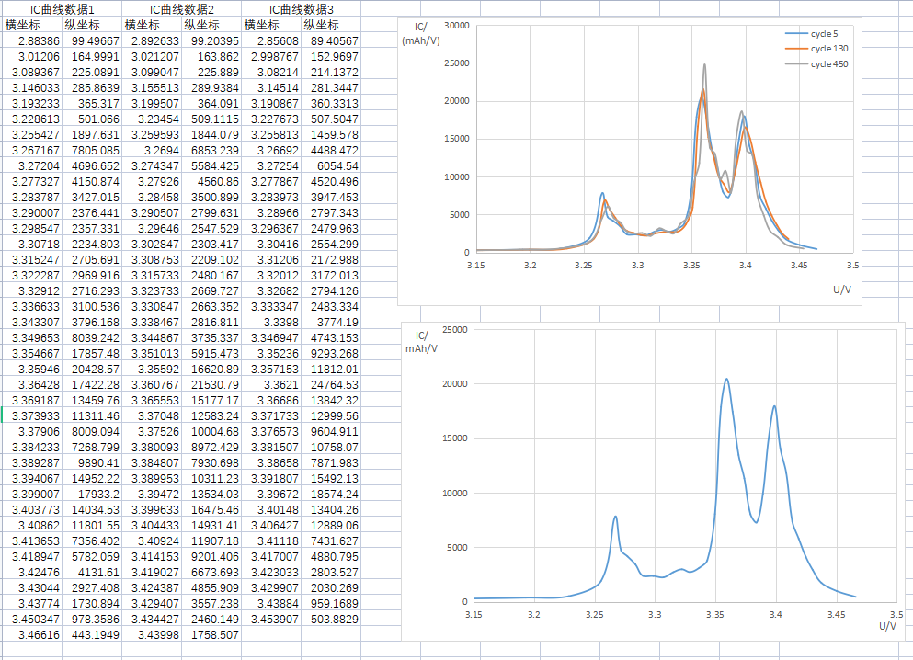Viewport: 913px width, 660px height.
Task: Select the first cell value 2.88386
Action: [x=33, y=41]
